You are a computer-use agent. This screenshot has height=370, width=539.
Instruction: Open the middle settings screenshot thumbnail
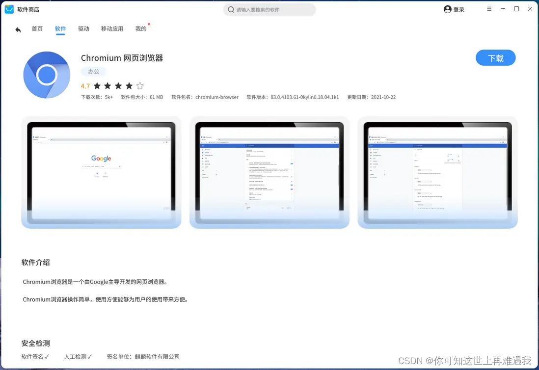point(269,172)
